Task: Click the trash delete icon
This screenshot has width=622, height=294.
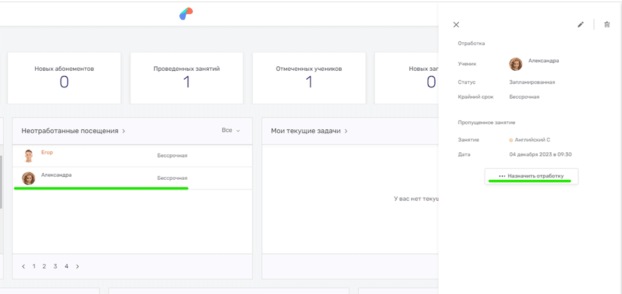Action: (607, 25)
